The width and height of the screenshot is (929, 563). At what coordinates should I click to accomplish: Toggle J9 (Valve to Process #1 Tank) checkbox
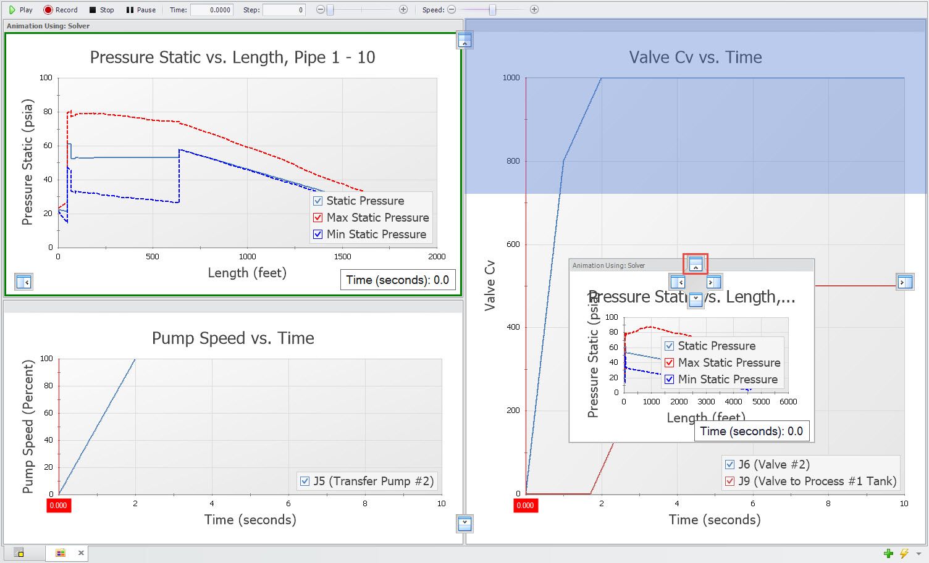(730, 482)
